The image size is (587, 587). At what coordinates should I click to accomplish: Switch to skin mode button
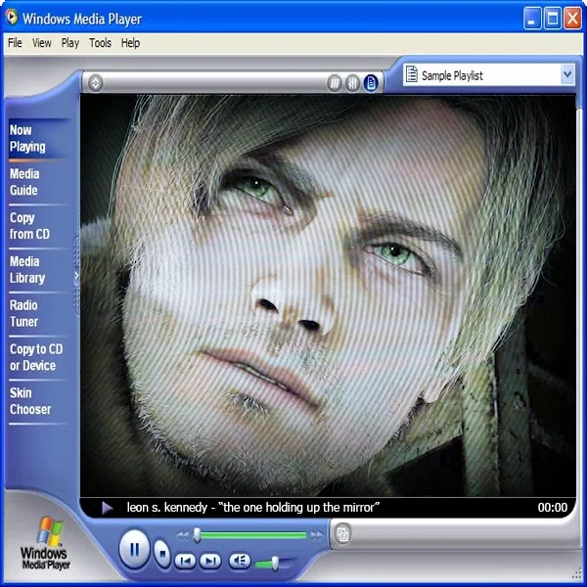point(342,534)
